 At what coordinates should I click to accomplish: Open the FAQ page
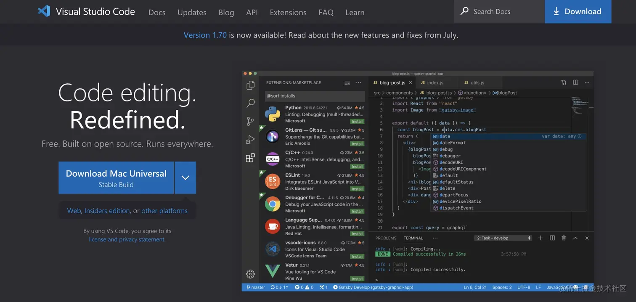click(x=326, y=13)
